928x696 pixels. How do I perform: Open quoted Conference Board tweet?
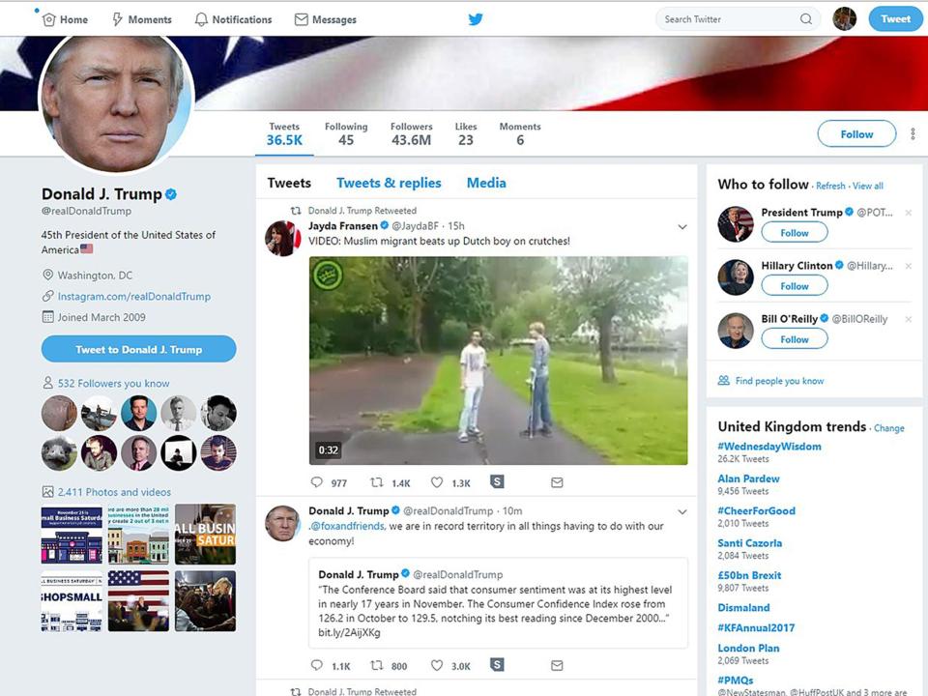pos(499,603)
